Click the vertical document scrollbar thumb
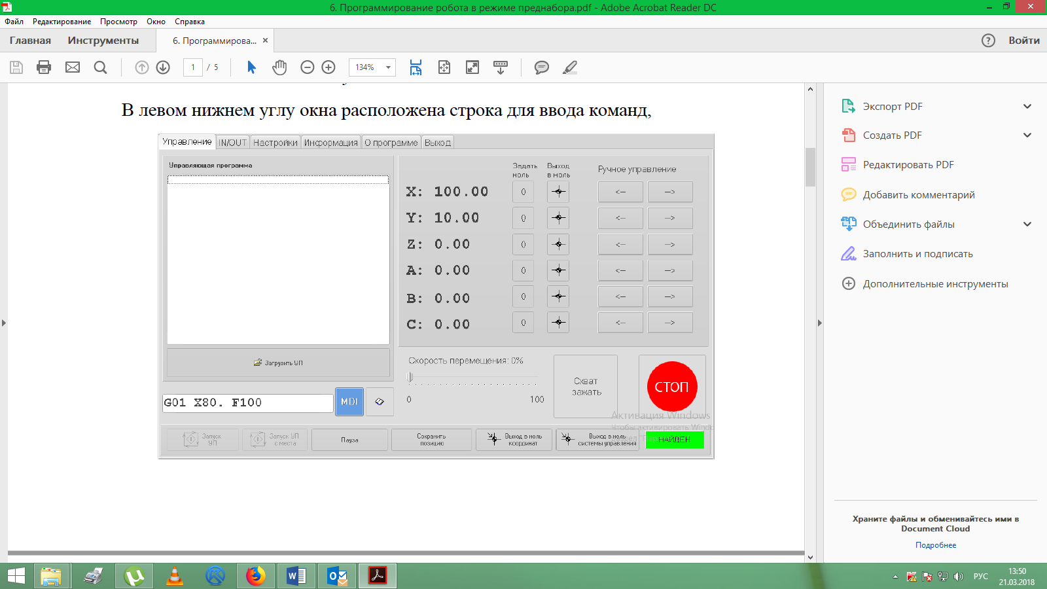The height and width of the screenshot is (589, 1047). tap(810, 167)
